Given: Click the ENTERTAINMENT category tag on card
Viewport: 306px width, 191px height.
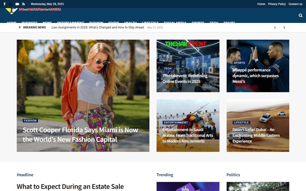Looking at the screenshot, I should pos(176,123).
